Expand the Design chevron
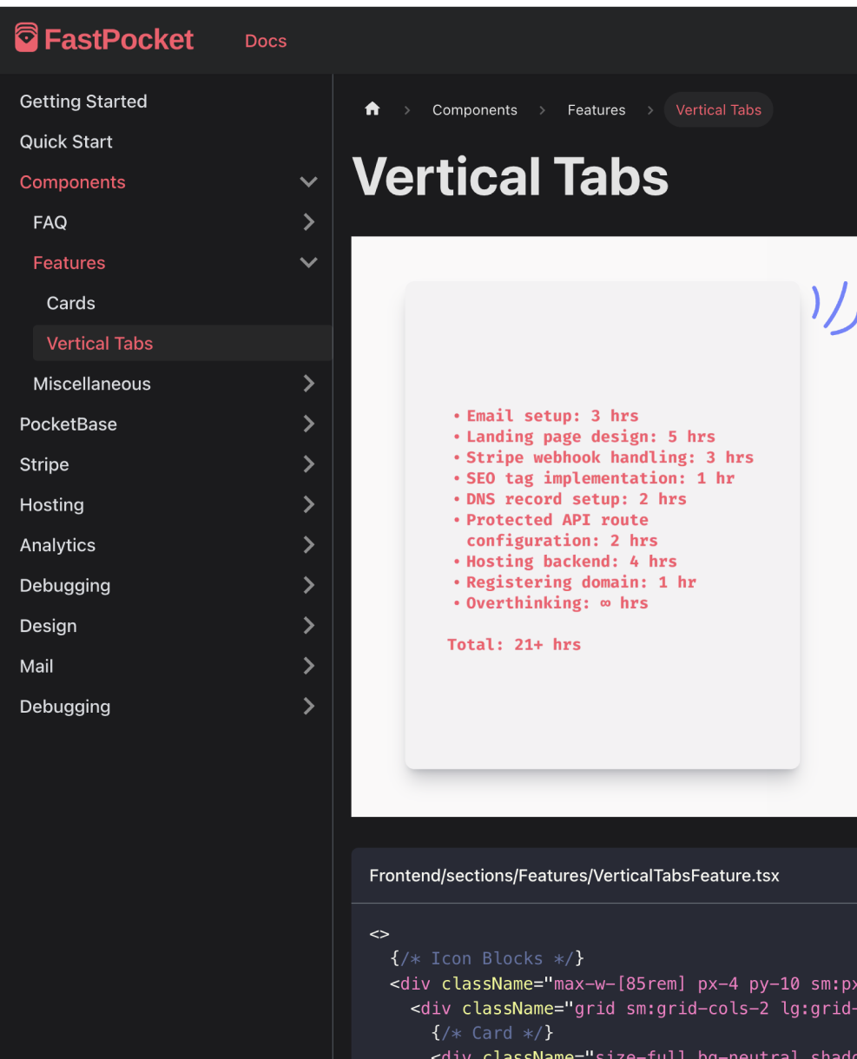Viewport: 857px width, 1059px height. tap(308, 626)
